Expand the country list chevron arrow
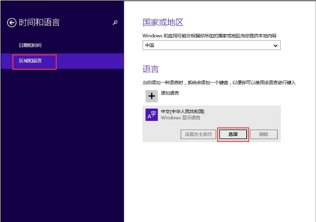 [275, 45]
